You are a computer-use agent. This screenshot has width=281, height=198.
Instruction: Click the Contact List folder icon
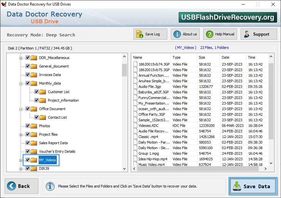[43, 118]
